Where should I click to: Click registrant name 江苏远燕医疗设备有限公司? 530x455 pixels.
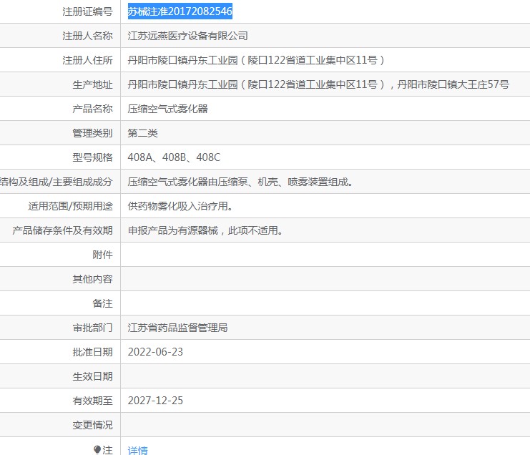pos(187,36)
